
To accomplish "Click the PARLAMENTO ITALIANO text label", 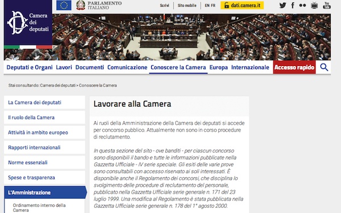I will click(105, 5).
